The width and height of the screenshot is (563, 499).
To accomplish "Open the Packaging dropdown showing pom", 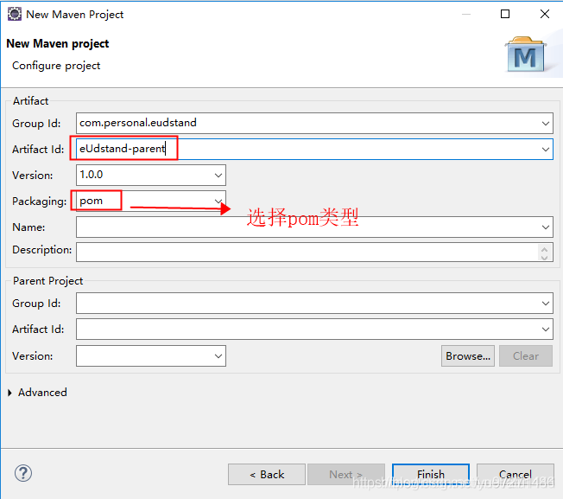I will click(218, 201).
